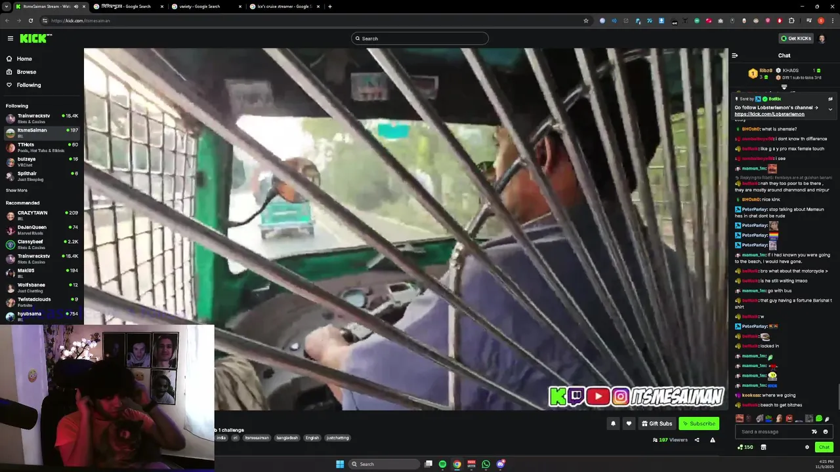840x472 pixels.
Task: Open Wolfsbanee recommended channel
Action: click(x=42, y=288)
